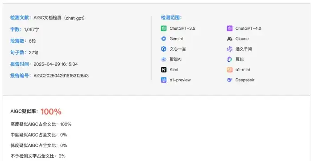Image resolution: width=314 pixels, height=161 pixels.
Task: Click the 不予检测文字占全文比 0% line
Action: pyautogui.click(x=38, y=156)
